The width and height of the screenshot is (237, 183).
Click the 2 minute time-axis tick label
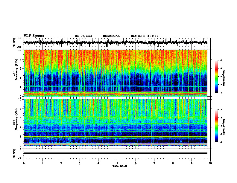[61, 163]
